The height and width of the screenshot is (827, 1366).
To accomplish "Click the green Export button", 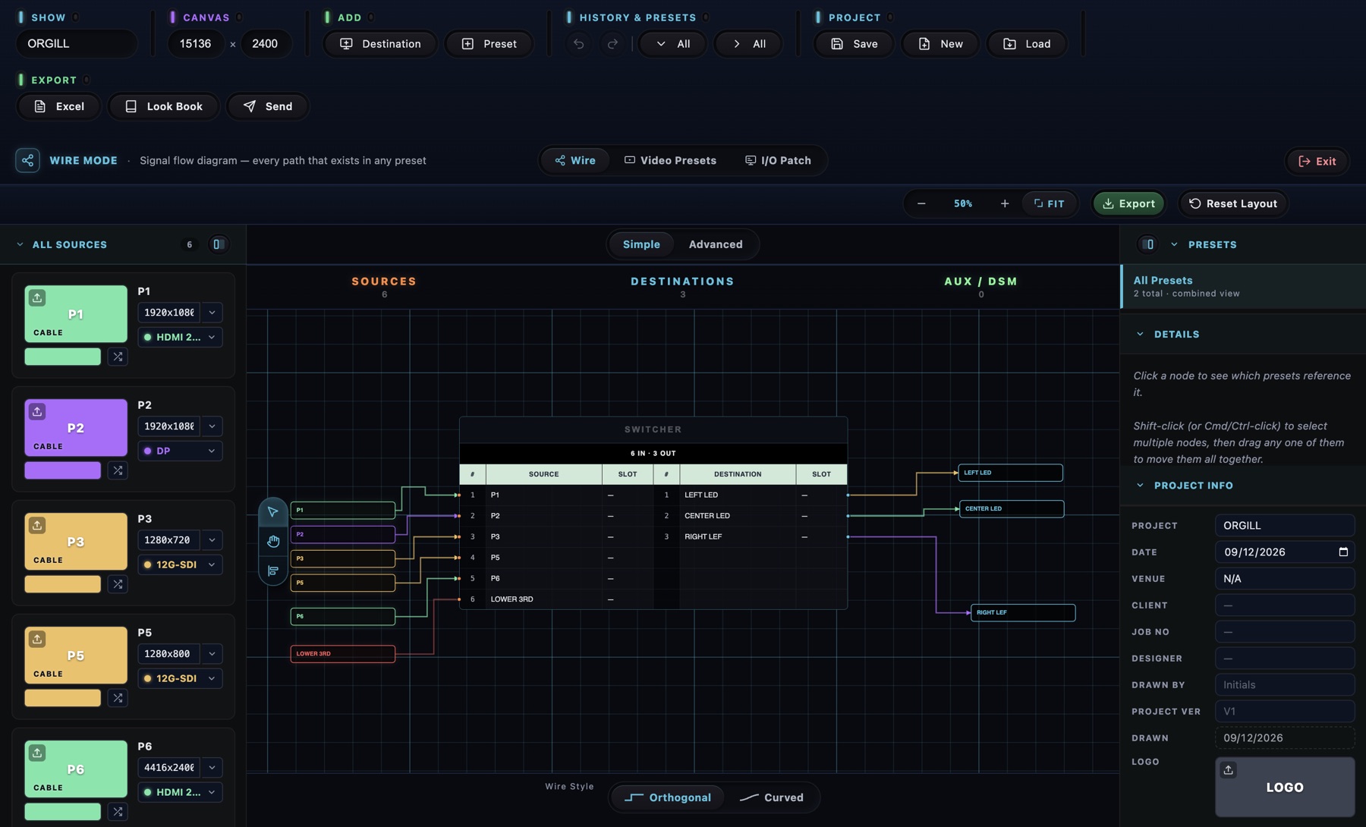I will tap(1128, 204).
